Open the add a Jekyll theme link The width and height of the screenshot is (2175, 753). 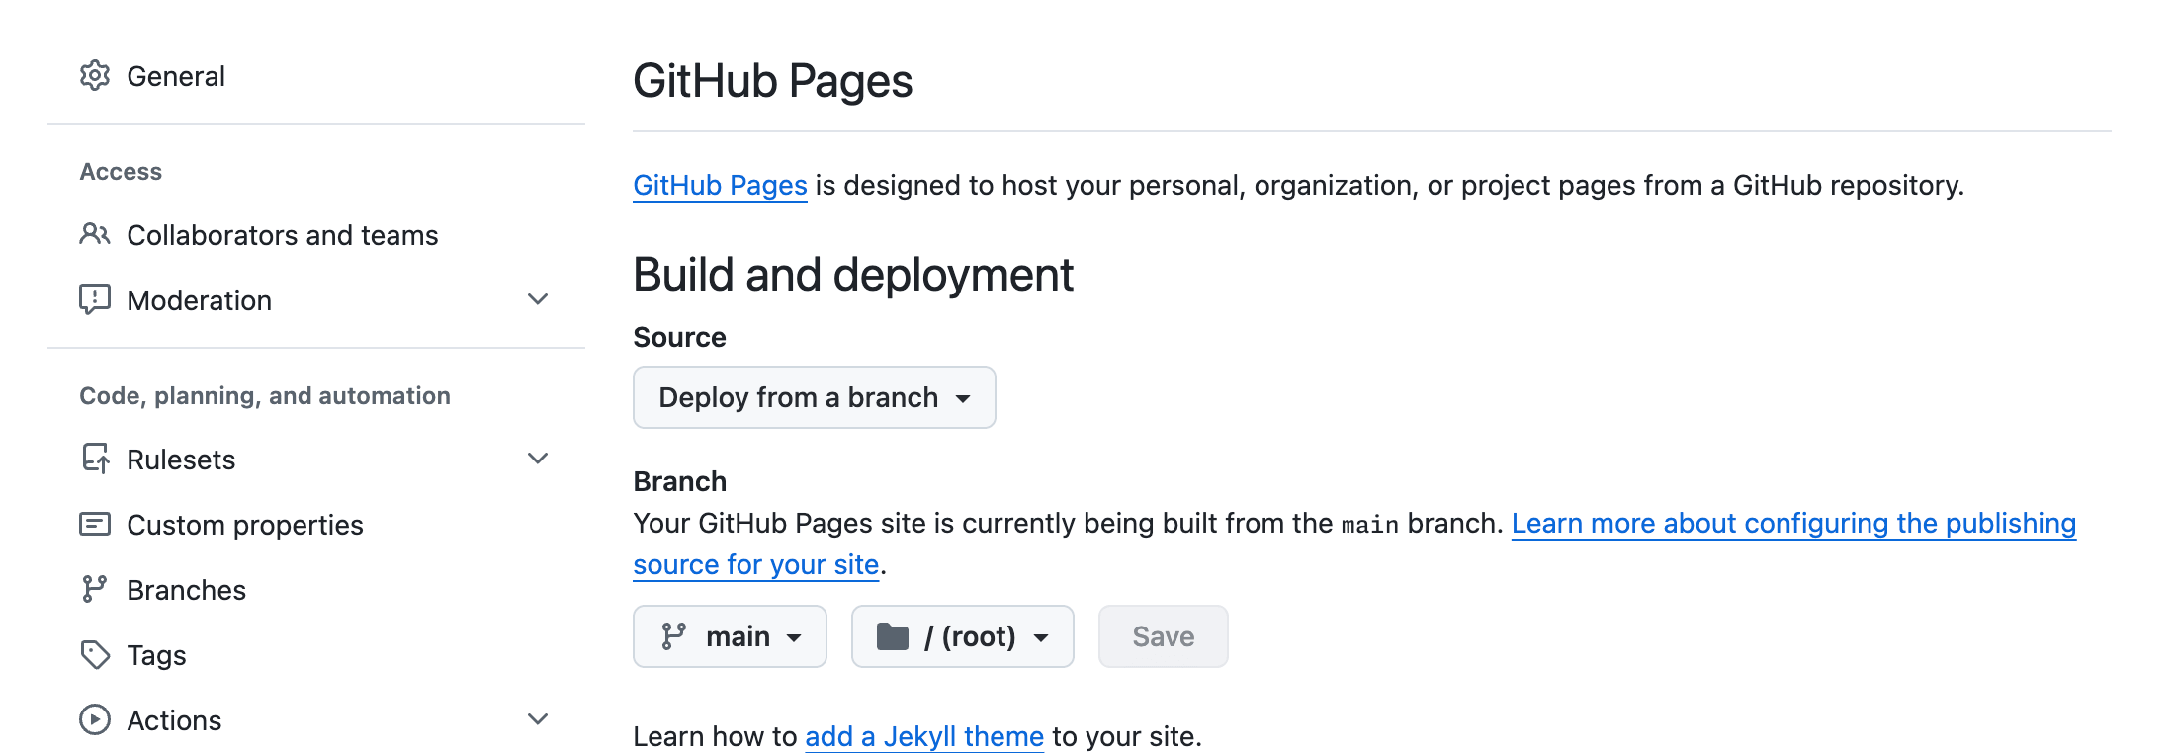click(x=924, y=736)
